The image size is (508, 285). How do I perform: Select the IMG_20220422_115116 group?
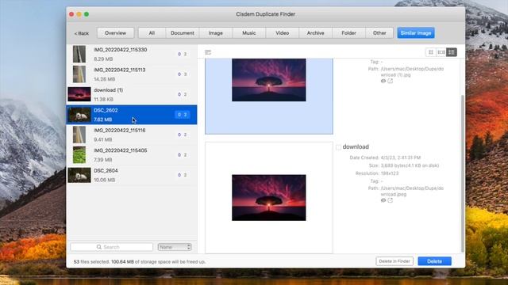click(132, 135)
